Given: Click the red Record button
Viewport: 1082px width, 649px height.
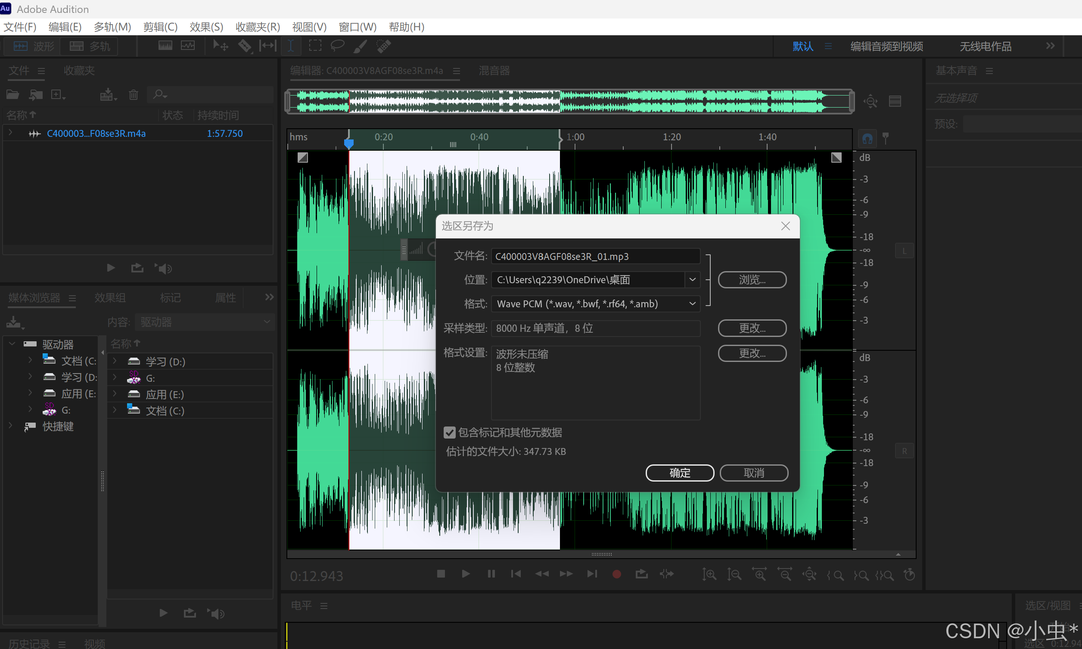Looking at the screenshot, I should point(616,574).
